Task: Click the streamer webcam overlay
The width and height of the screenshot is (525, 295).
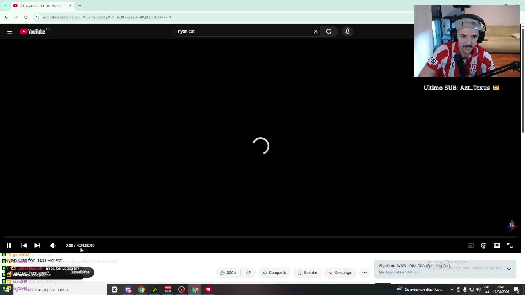Action: (x=467, y=41)
